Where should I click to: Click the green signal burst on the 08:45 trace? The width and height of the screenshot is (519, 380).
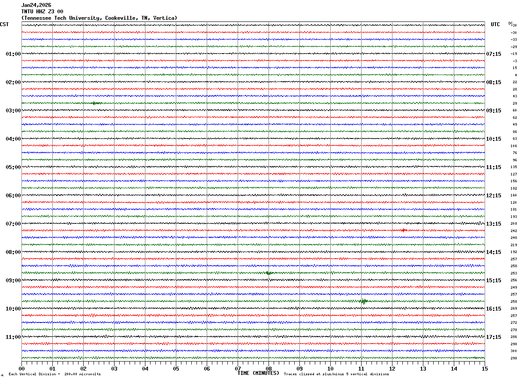(x=269, y=273)
